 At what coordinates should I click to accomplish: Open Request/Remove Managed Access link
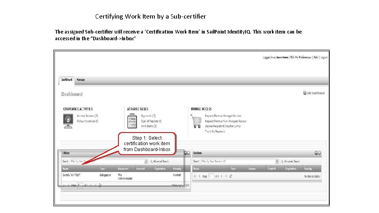pyautogui.click(x=223, y=116)
